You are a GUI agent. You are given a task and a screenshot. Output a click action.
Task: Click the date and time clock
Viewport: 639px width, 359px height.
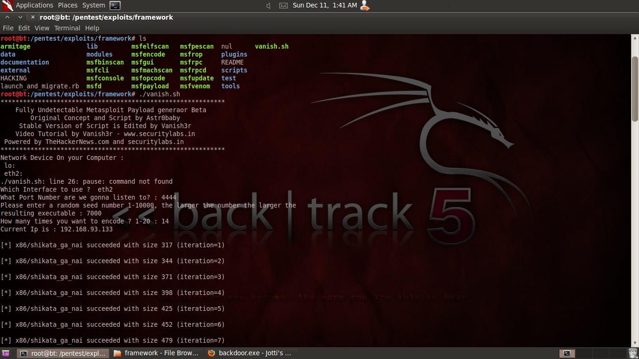tap(325, 6)
